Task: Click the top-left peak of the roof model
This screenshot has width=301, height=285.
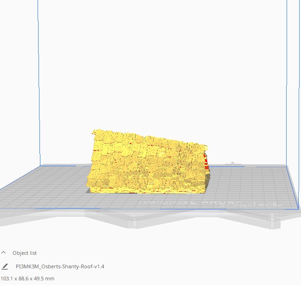Action: [96, 133]
